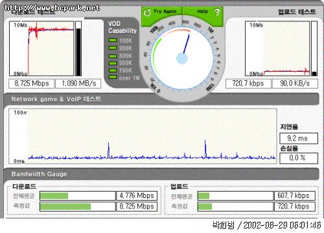Image resolution: width=324 pixels, height=233 pixels.
Task: Click the download value 8.725 Mbps
Action: [x=31, y=83]
